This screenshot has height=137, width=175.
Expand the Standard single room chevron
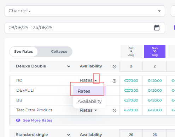pos(69,135)
